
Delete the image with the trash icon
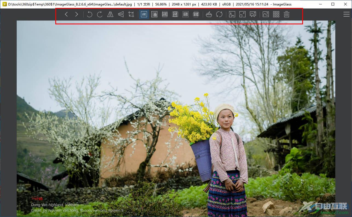pos(287,15)
